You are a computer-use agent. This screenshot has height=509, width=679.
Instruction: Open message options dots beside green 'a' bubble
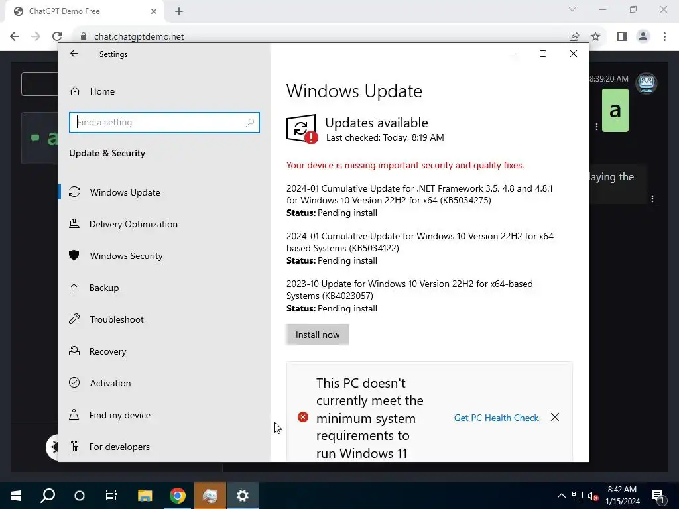597,127
